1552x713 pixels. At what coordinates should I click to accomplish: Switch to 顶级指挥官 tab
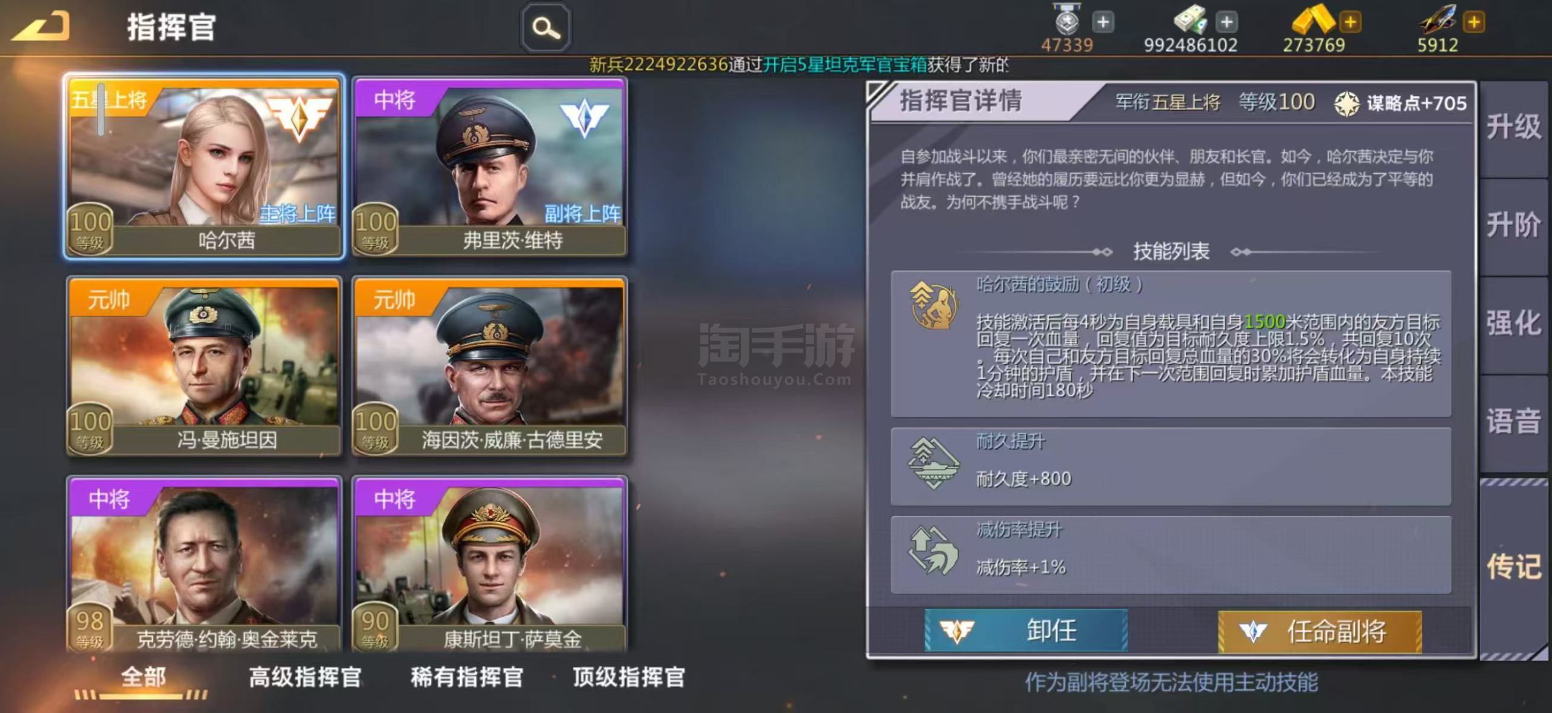[x=629, y=677]
